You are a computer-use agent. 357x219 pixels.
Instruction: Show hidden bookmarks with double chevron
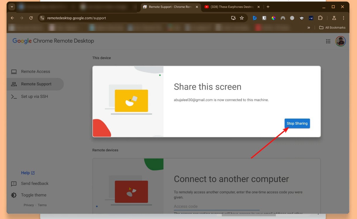click(x=309, y=27)
